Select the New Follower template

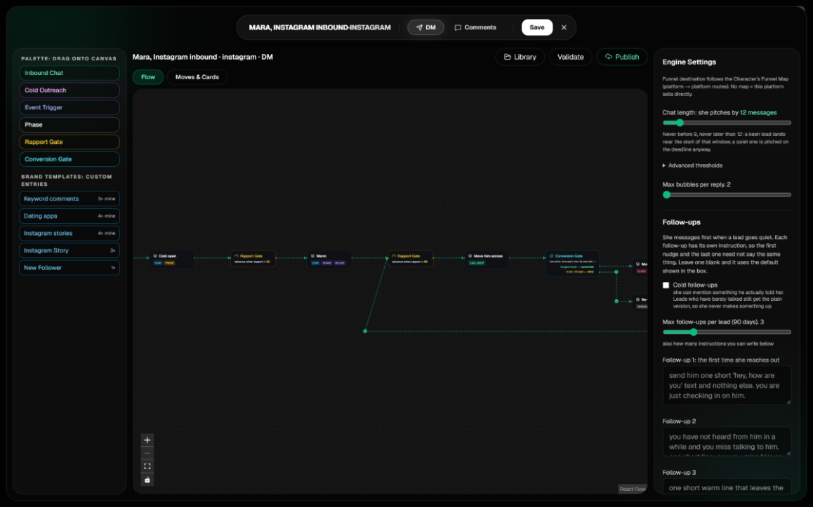(70, 268)
